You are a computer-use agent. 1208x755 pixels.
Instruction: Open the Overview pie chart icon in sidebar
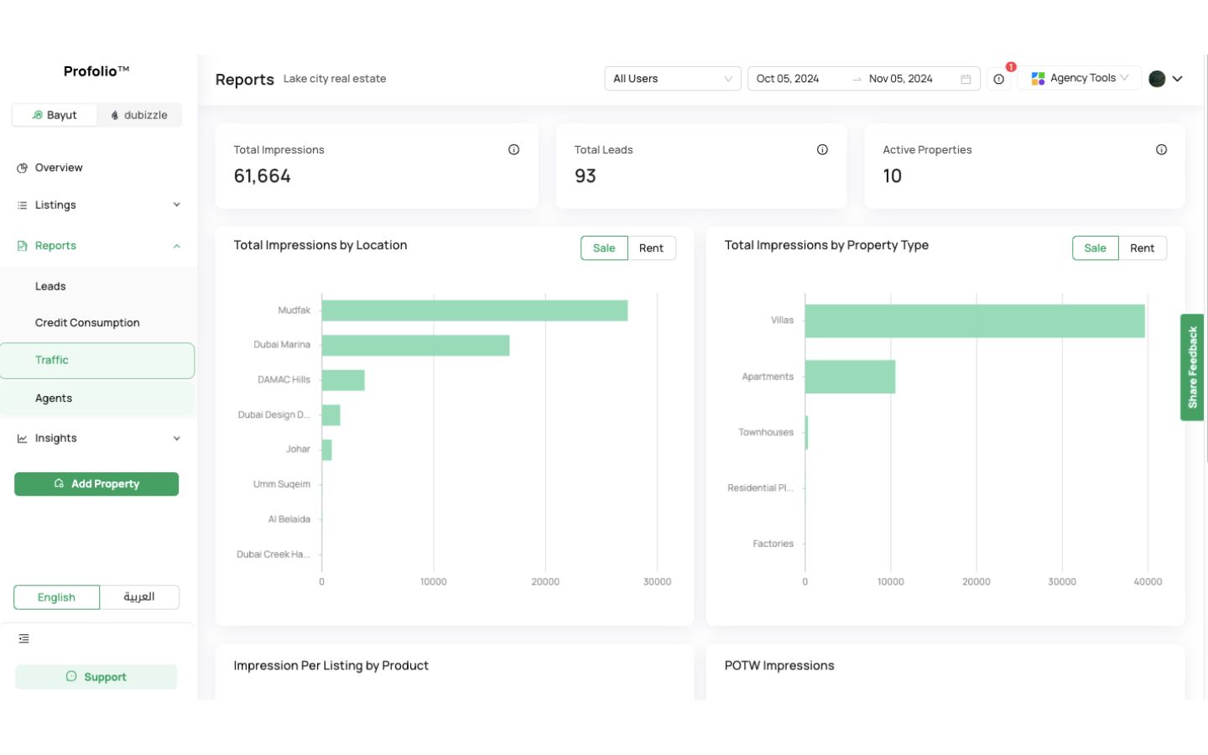point(21,168)
